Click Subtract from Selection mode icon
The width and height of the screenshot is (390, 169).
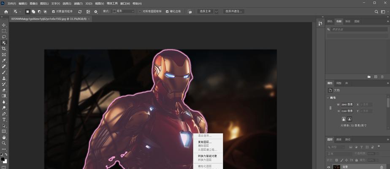point(39,11)
